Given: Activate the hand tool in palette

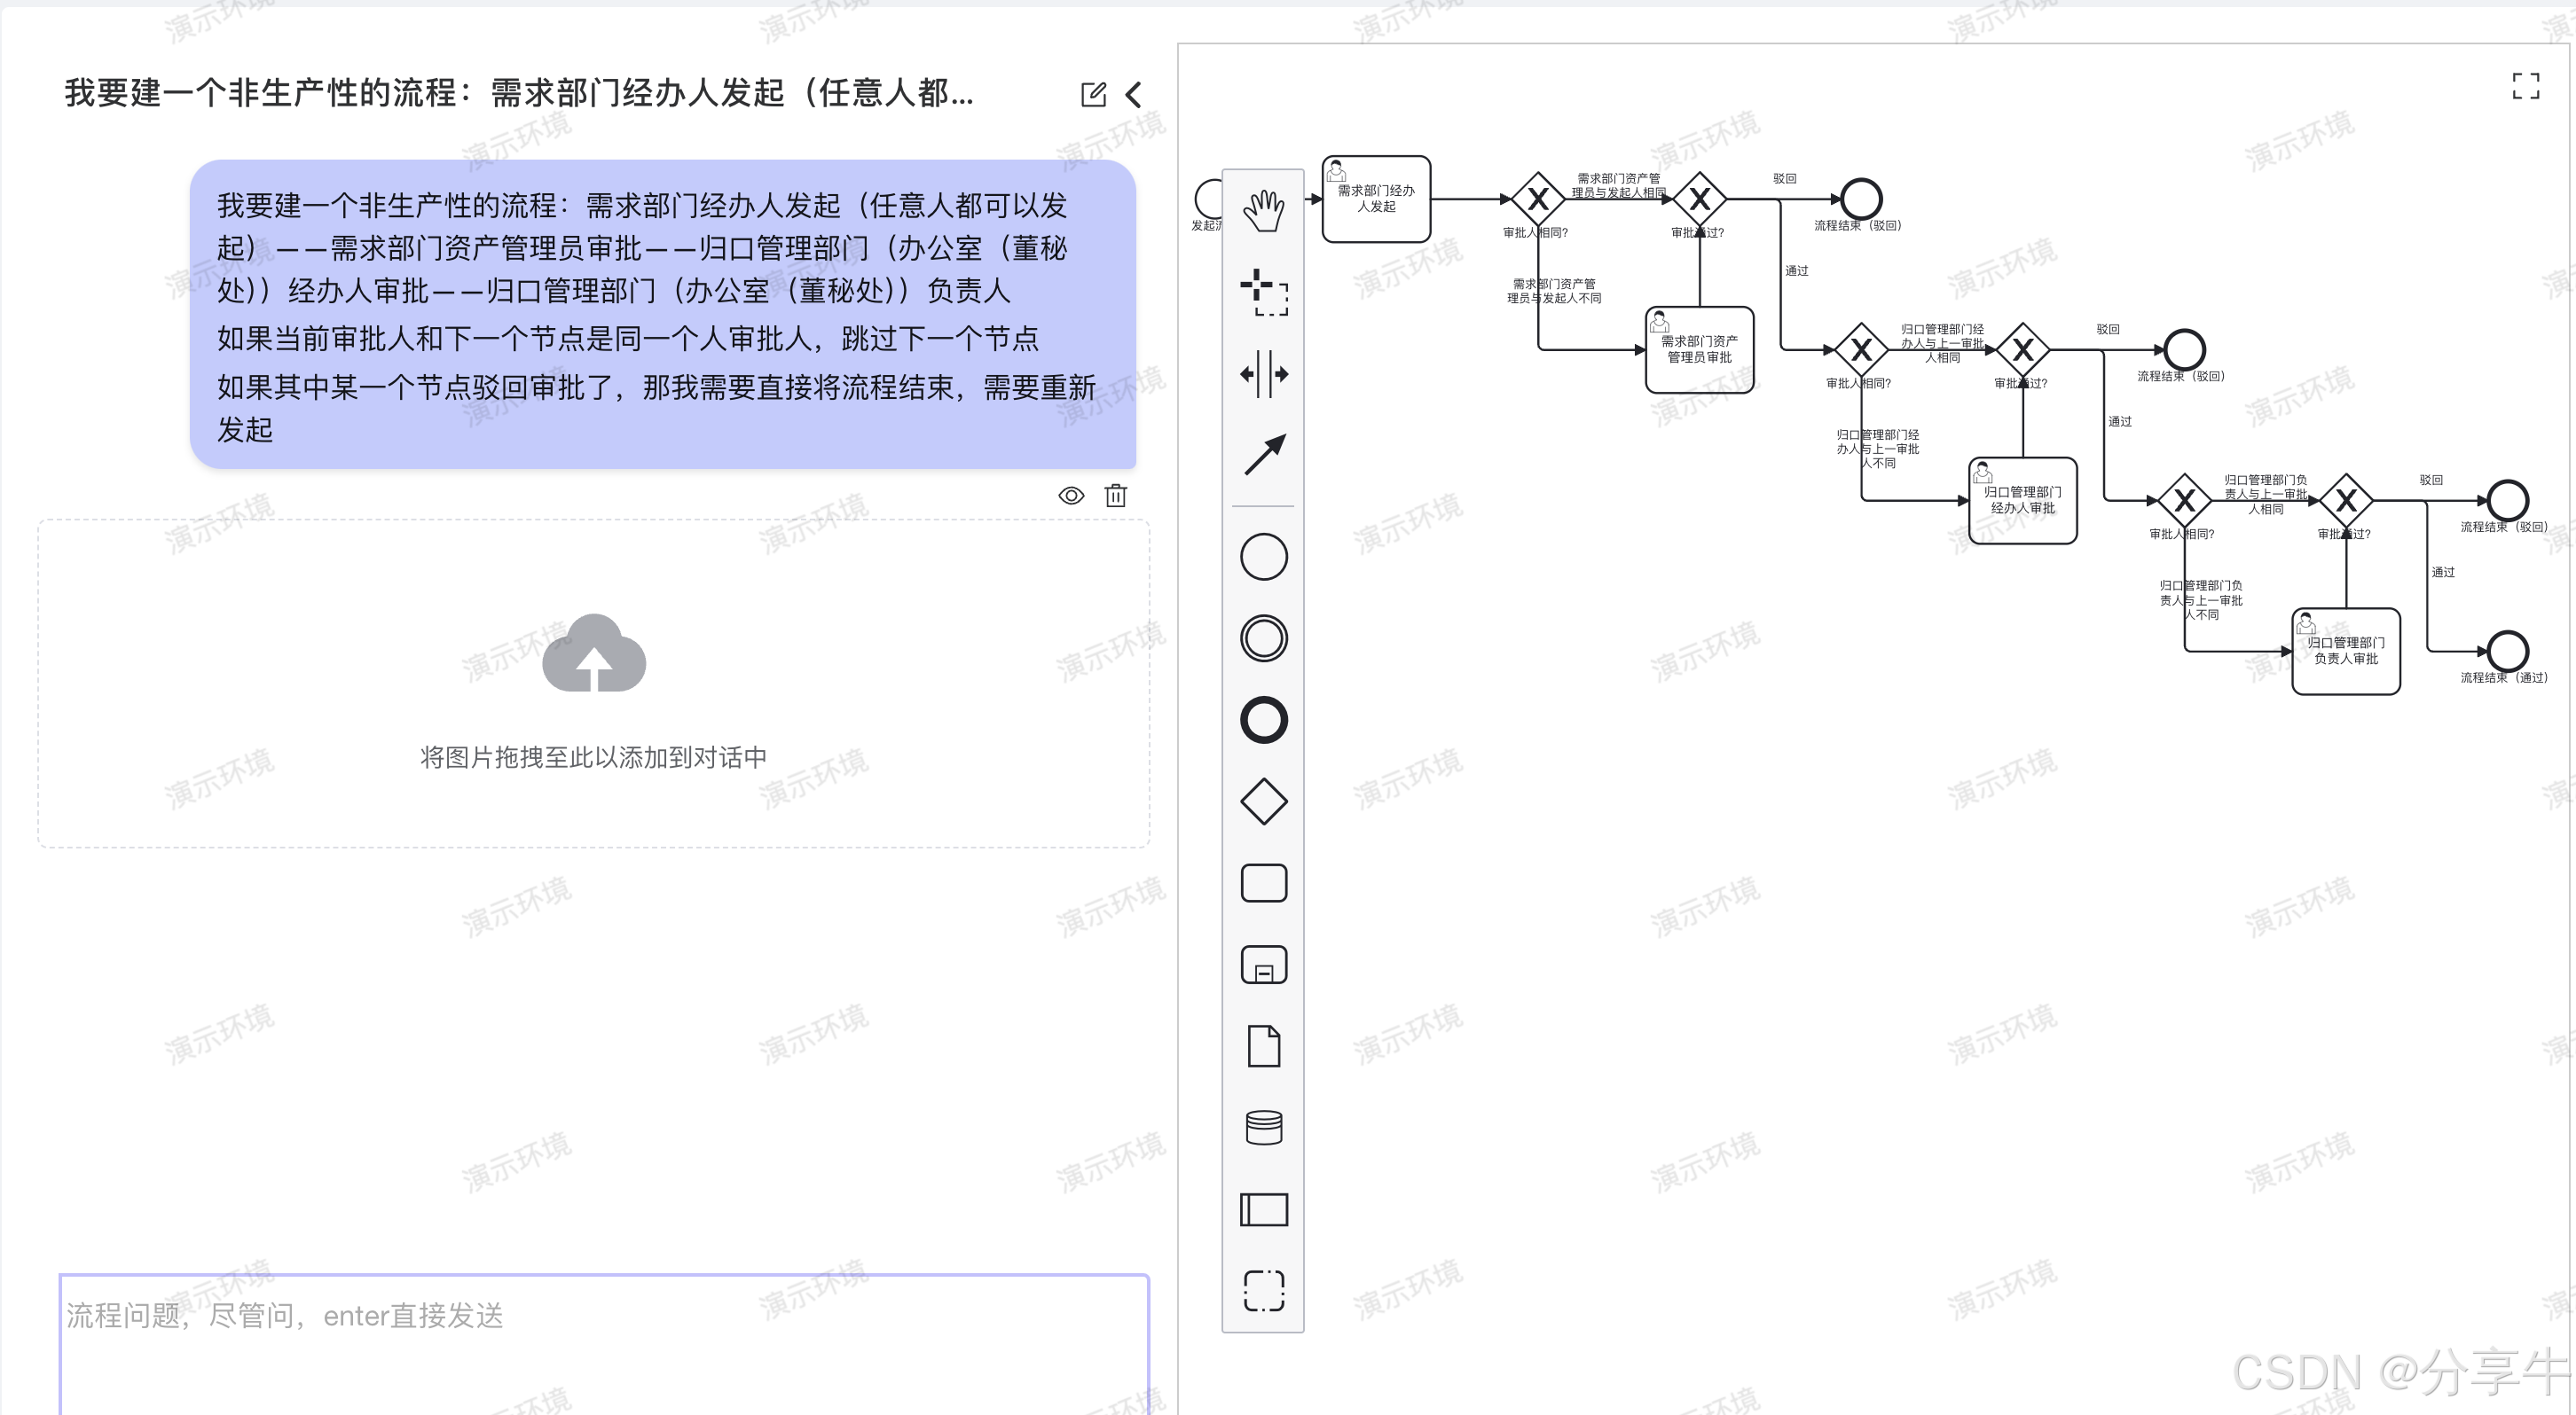Looking at the screenshot, I should [x=1263, y=211].
